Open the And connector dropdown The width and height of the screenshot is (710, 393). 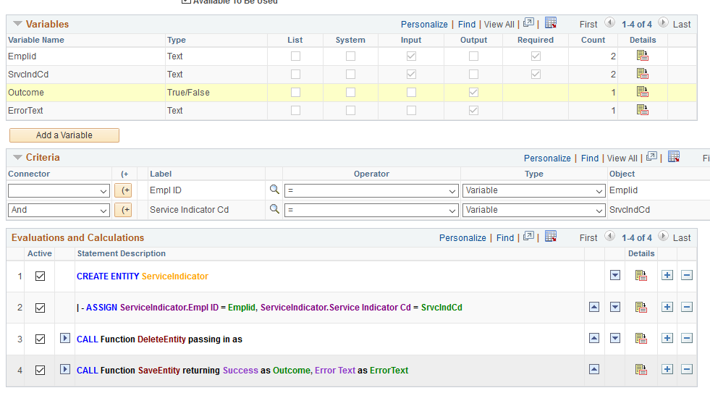(x=59, y=210)
